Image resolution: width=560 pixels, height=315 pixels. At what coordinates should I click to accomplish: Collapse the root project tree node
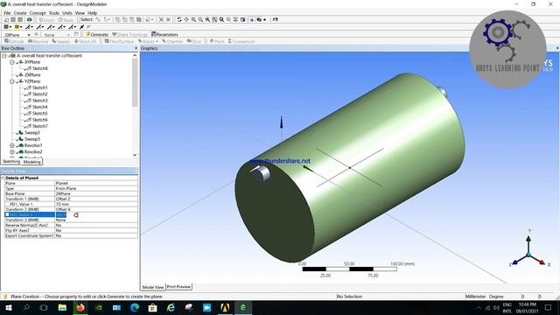pyautogui.click(x=4, y=56)
